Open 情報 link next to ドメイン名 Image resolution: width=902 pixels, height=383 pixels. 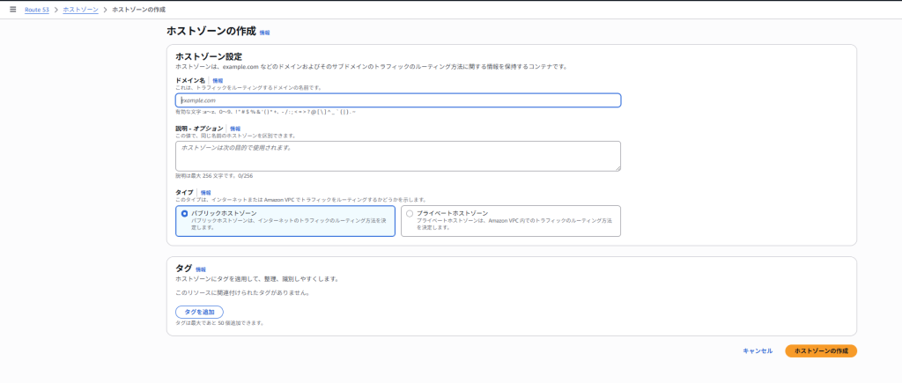[218, 80]
